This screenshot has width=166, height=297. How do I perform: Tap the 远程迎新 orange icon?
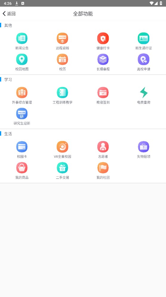pyautogui.click(x=62, y=38)
